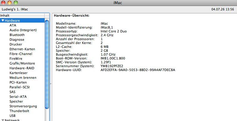Click the serial number YM8192PFZE2
The width and height of the screenshot is (237, 121).
pyautogui.click(x=112, y=66)
